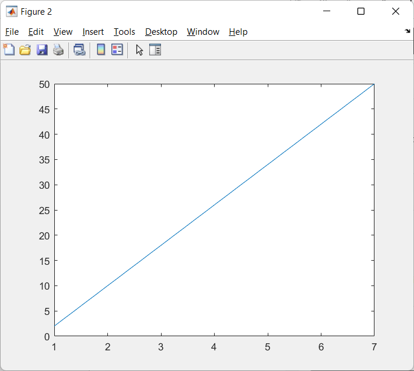414x371 pixels.
Task: Click the x-axis tick label 3
Action: (161, 347)
